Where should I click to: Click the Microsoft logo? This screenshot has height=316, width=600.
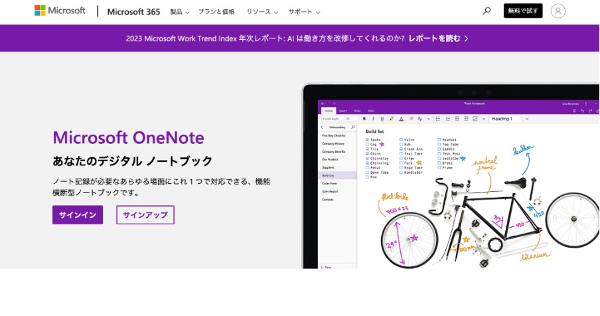[60, 11]
